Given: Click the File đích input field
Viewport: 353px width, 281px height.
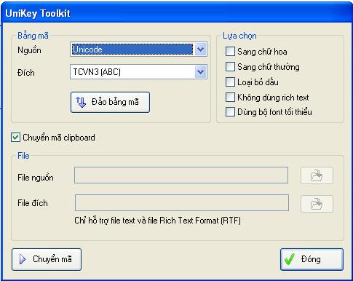Looking at the screenshot, I should tap(182, 202).
